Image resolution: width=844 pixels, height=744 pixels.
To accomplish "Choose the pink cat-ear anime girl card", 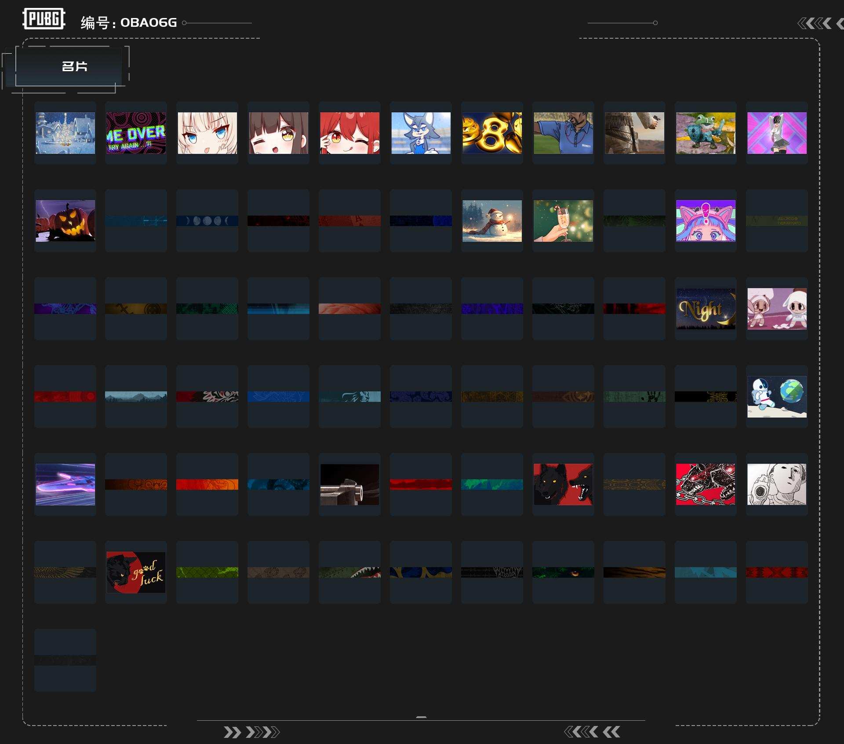I will (706, 221).
